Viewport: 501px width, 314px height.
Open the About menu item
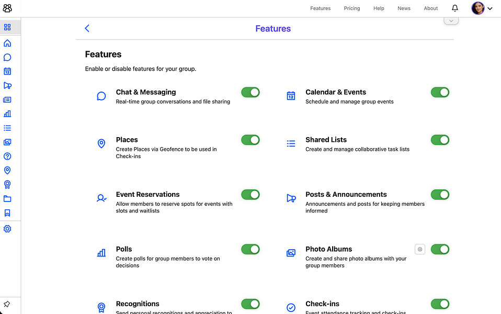[431, 8]
